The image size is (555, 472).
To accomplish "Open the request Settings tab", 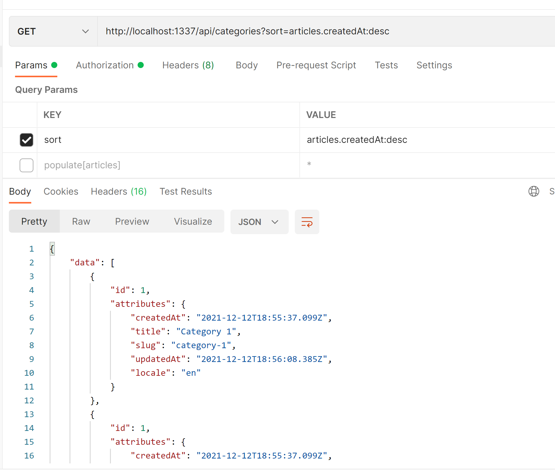I will click(434, 65).
